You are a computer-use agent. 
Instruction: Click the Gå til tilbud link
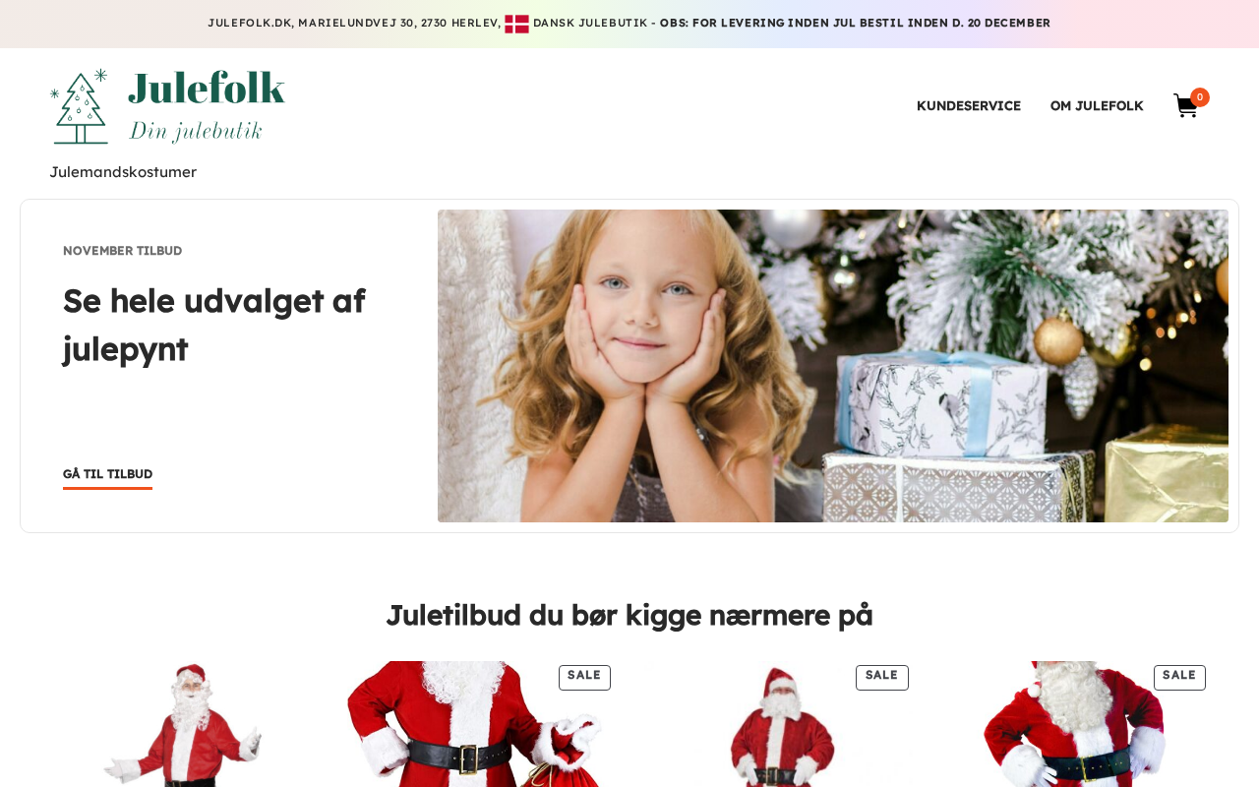[x=107, y=475]
